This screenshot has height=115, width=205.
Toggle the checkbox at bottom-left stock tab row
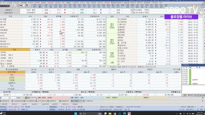1,104
